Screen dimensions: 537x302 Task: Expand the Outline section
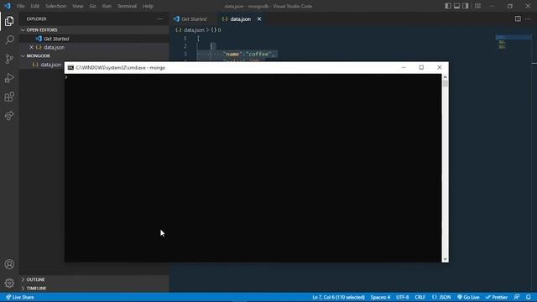[x=35, y=279]
